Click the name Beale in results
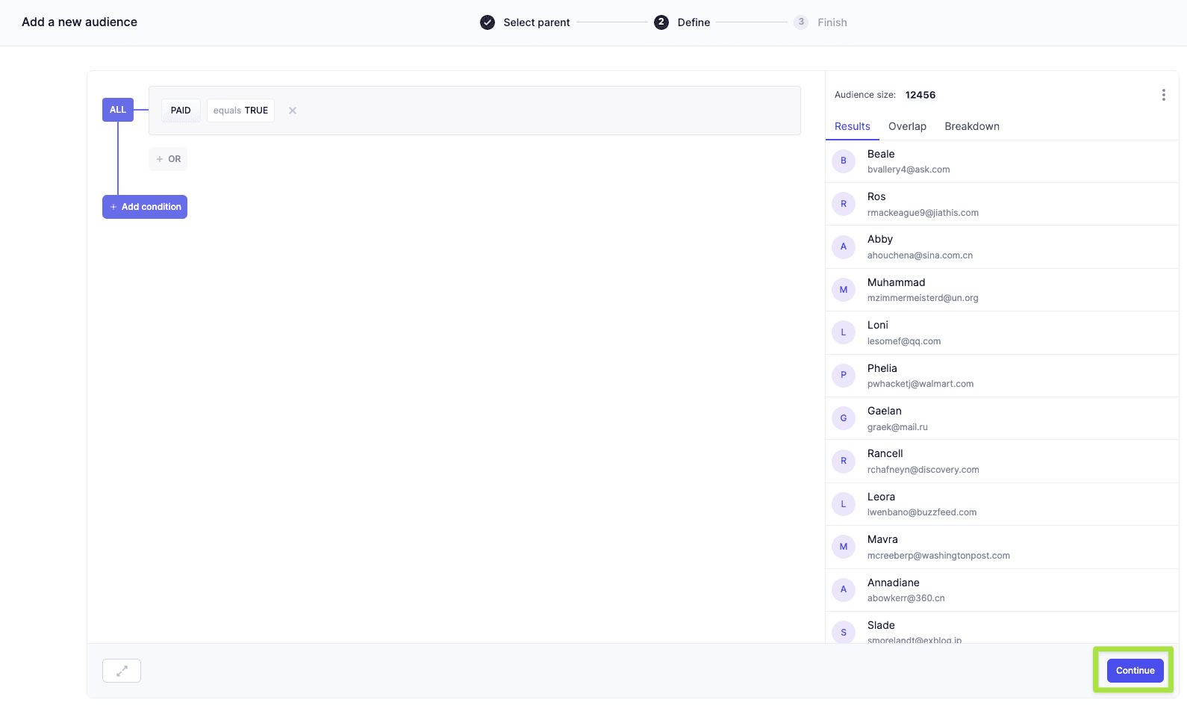This screenshot has height=714, width=1187. point(881,154)
